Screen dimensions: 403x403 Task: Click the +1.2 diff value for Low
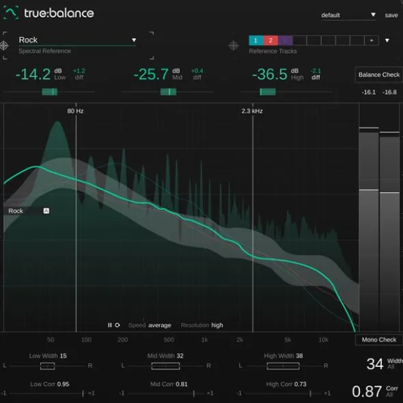coord(79,71)
